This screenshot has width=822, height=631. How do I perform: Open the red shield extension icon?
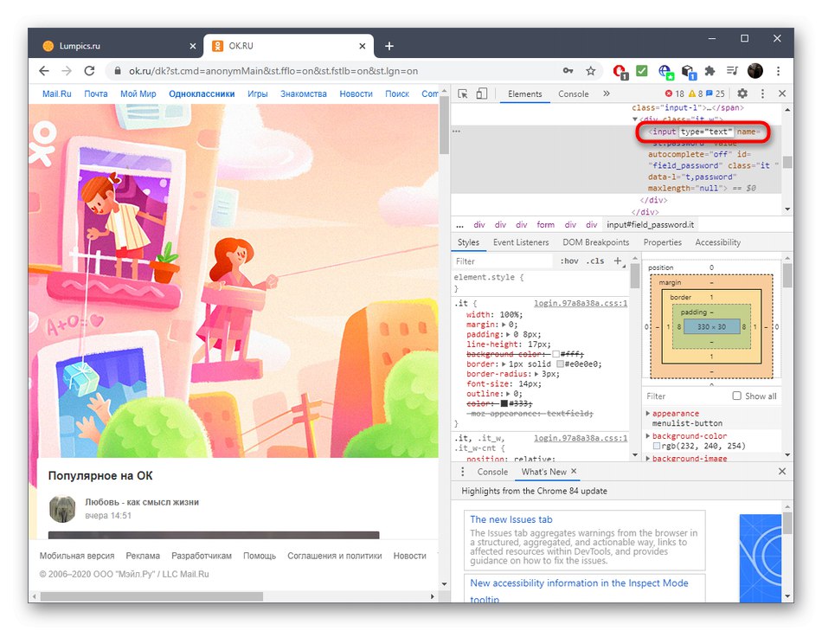(x=620, y=71)
